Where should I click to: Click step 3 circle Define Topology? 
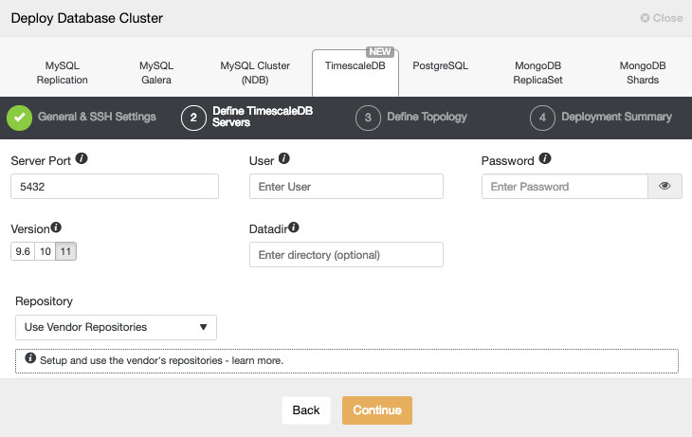tap(368, 118)
